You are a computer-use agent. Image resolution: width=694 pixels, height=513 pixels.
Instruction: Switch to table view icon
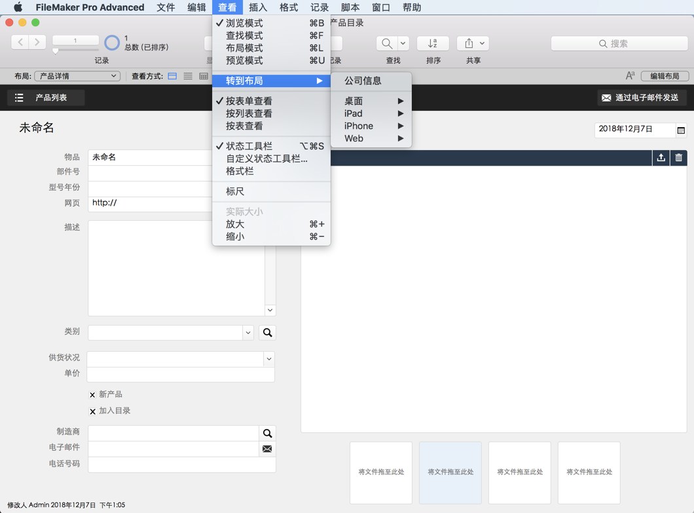(204, 76)
